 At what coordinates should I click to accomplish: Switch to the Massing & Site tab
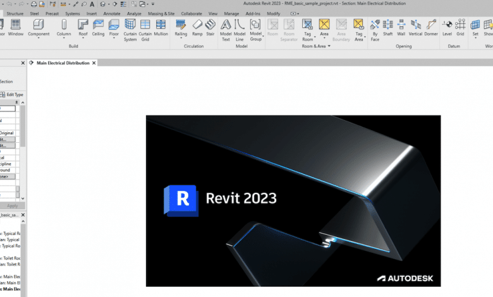[161, 13]
